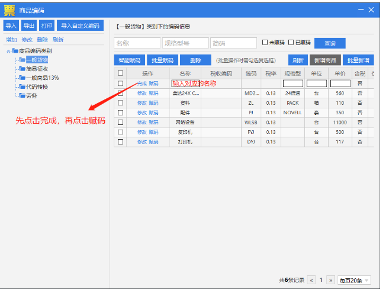
Task: Open the 每页20条 page size dropdown
Action: point(353,280)
